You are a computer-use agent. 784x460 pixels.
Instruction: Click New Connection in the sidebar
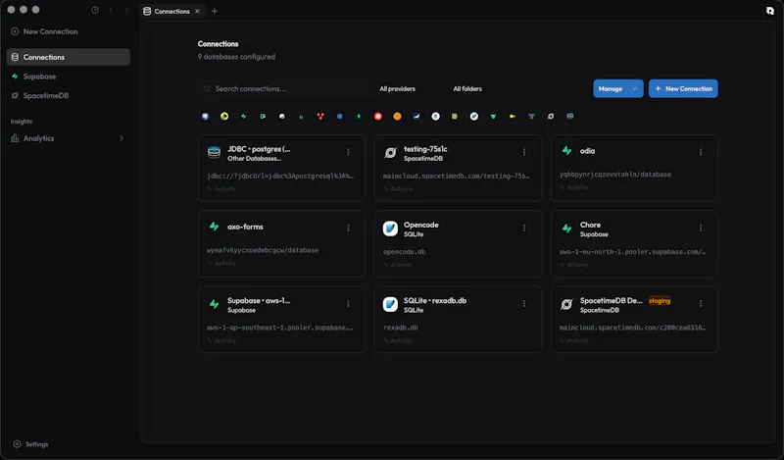[44, 31]
